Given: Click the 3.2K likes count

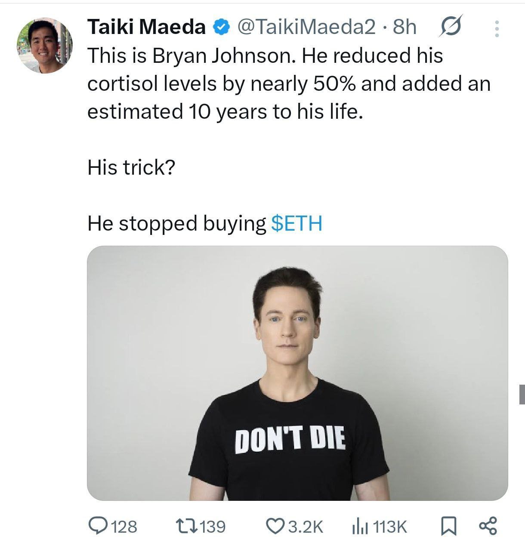Looking at the screenshot, I should point(305,526).
